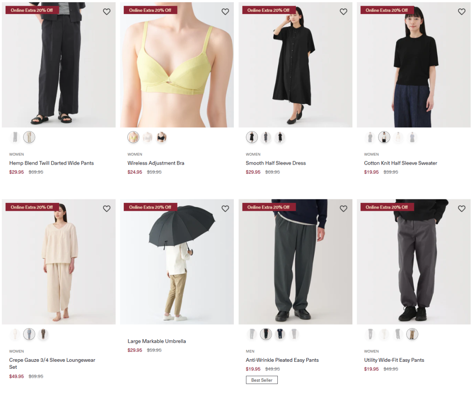
Task: Open the Large Markable Umbrella product title
Action: point(157,341)
